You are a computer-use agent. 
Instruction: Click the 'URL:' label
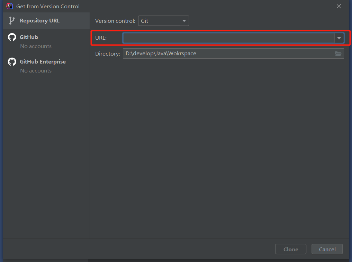point(101,38)
